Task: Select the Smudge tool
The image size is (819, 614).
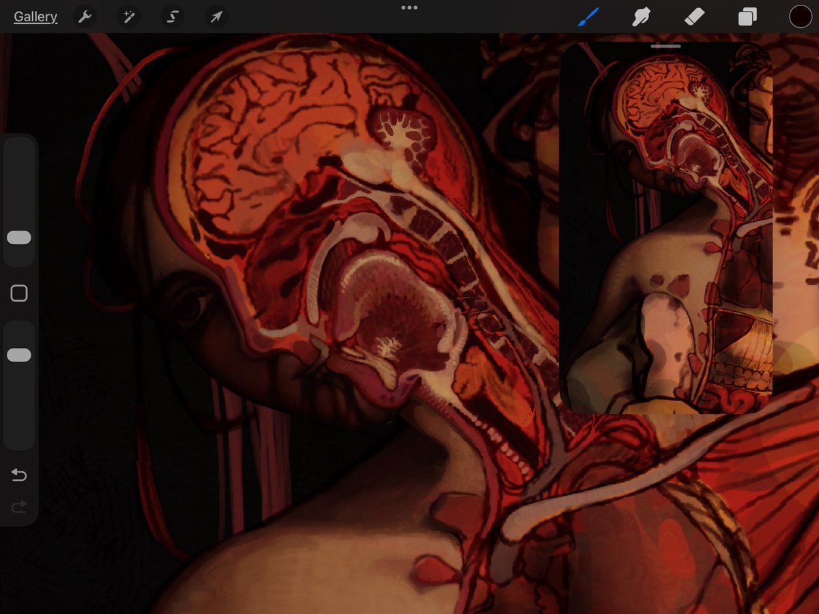Action: [x=640, y=17]
